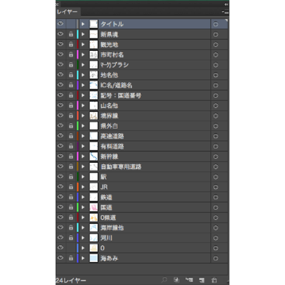The height and width of the screenshot is (285, 285).
Task: Click the green color bar of 県外白
Action: pyautogui.click(x=77, y=126)
